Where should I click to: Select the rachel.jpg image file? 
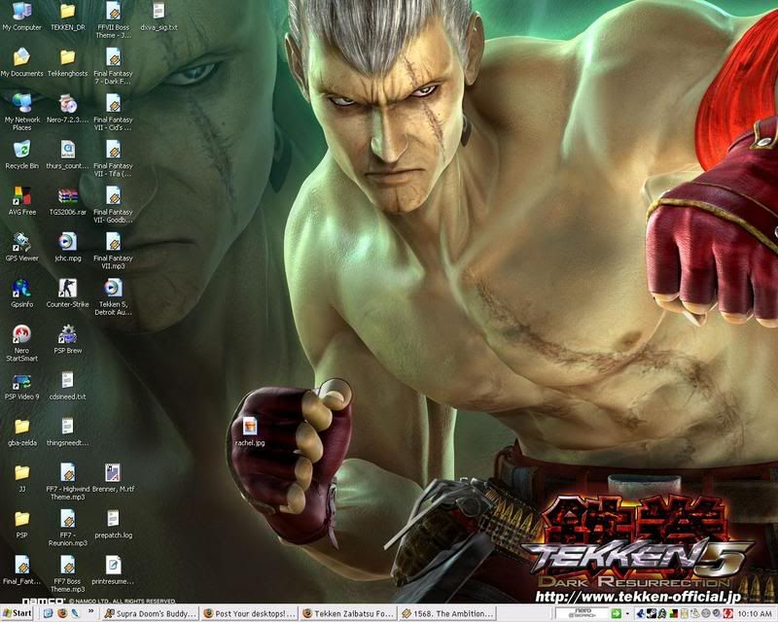[x=250, y=432]
